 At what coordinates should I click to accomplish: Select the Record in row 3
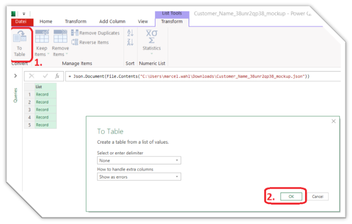(x=43, y=110)
